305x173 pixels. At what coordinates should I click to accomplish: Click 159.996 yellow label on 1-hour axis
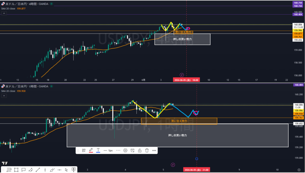pos(298,111)
